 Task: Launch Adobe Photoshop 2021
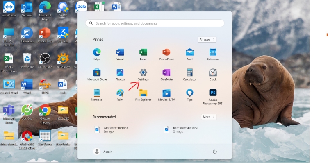213,97
